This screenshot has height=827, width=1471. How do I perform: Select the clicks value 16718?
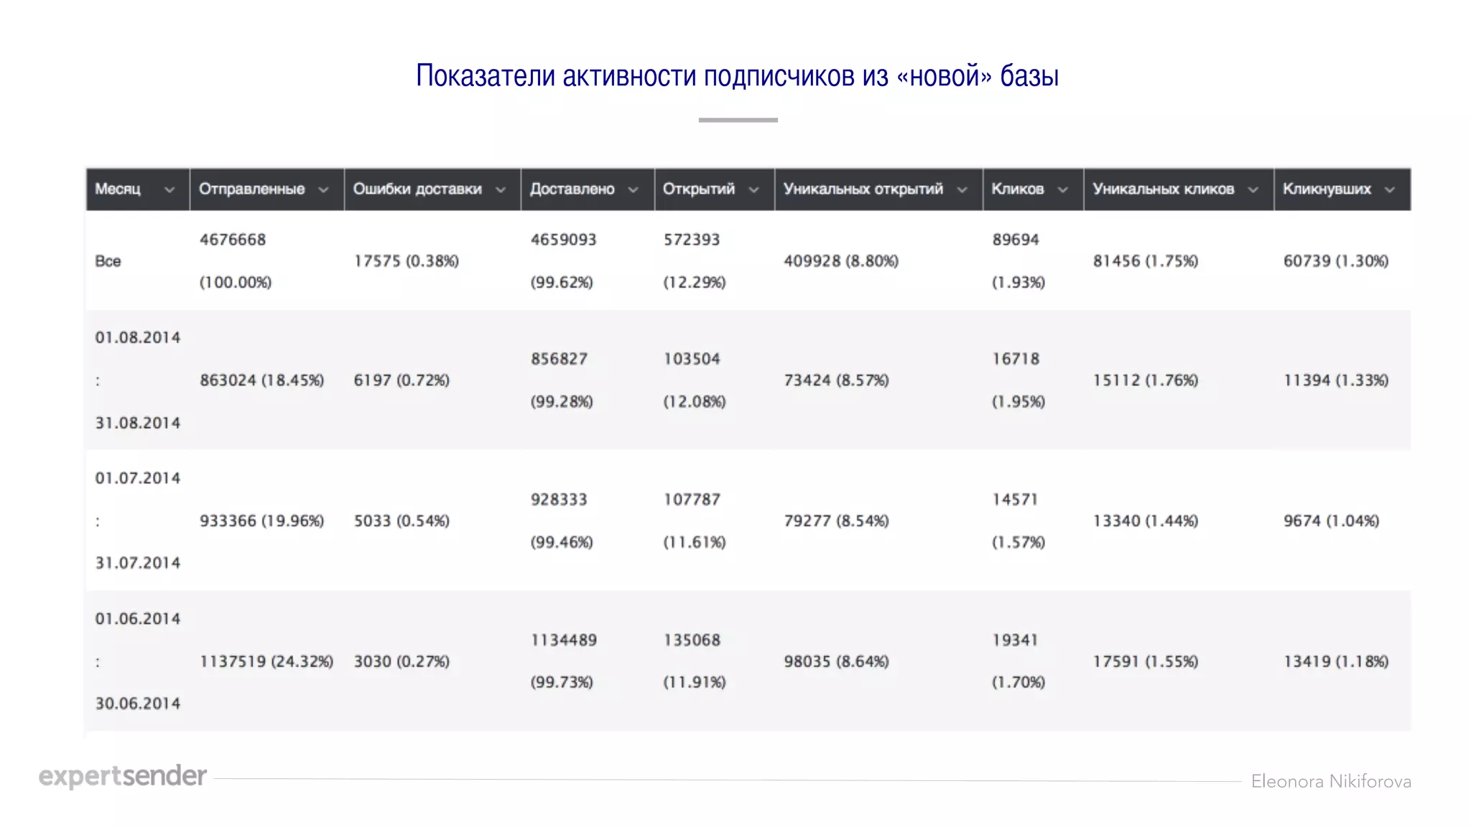[1016, 359]
